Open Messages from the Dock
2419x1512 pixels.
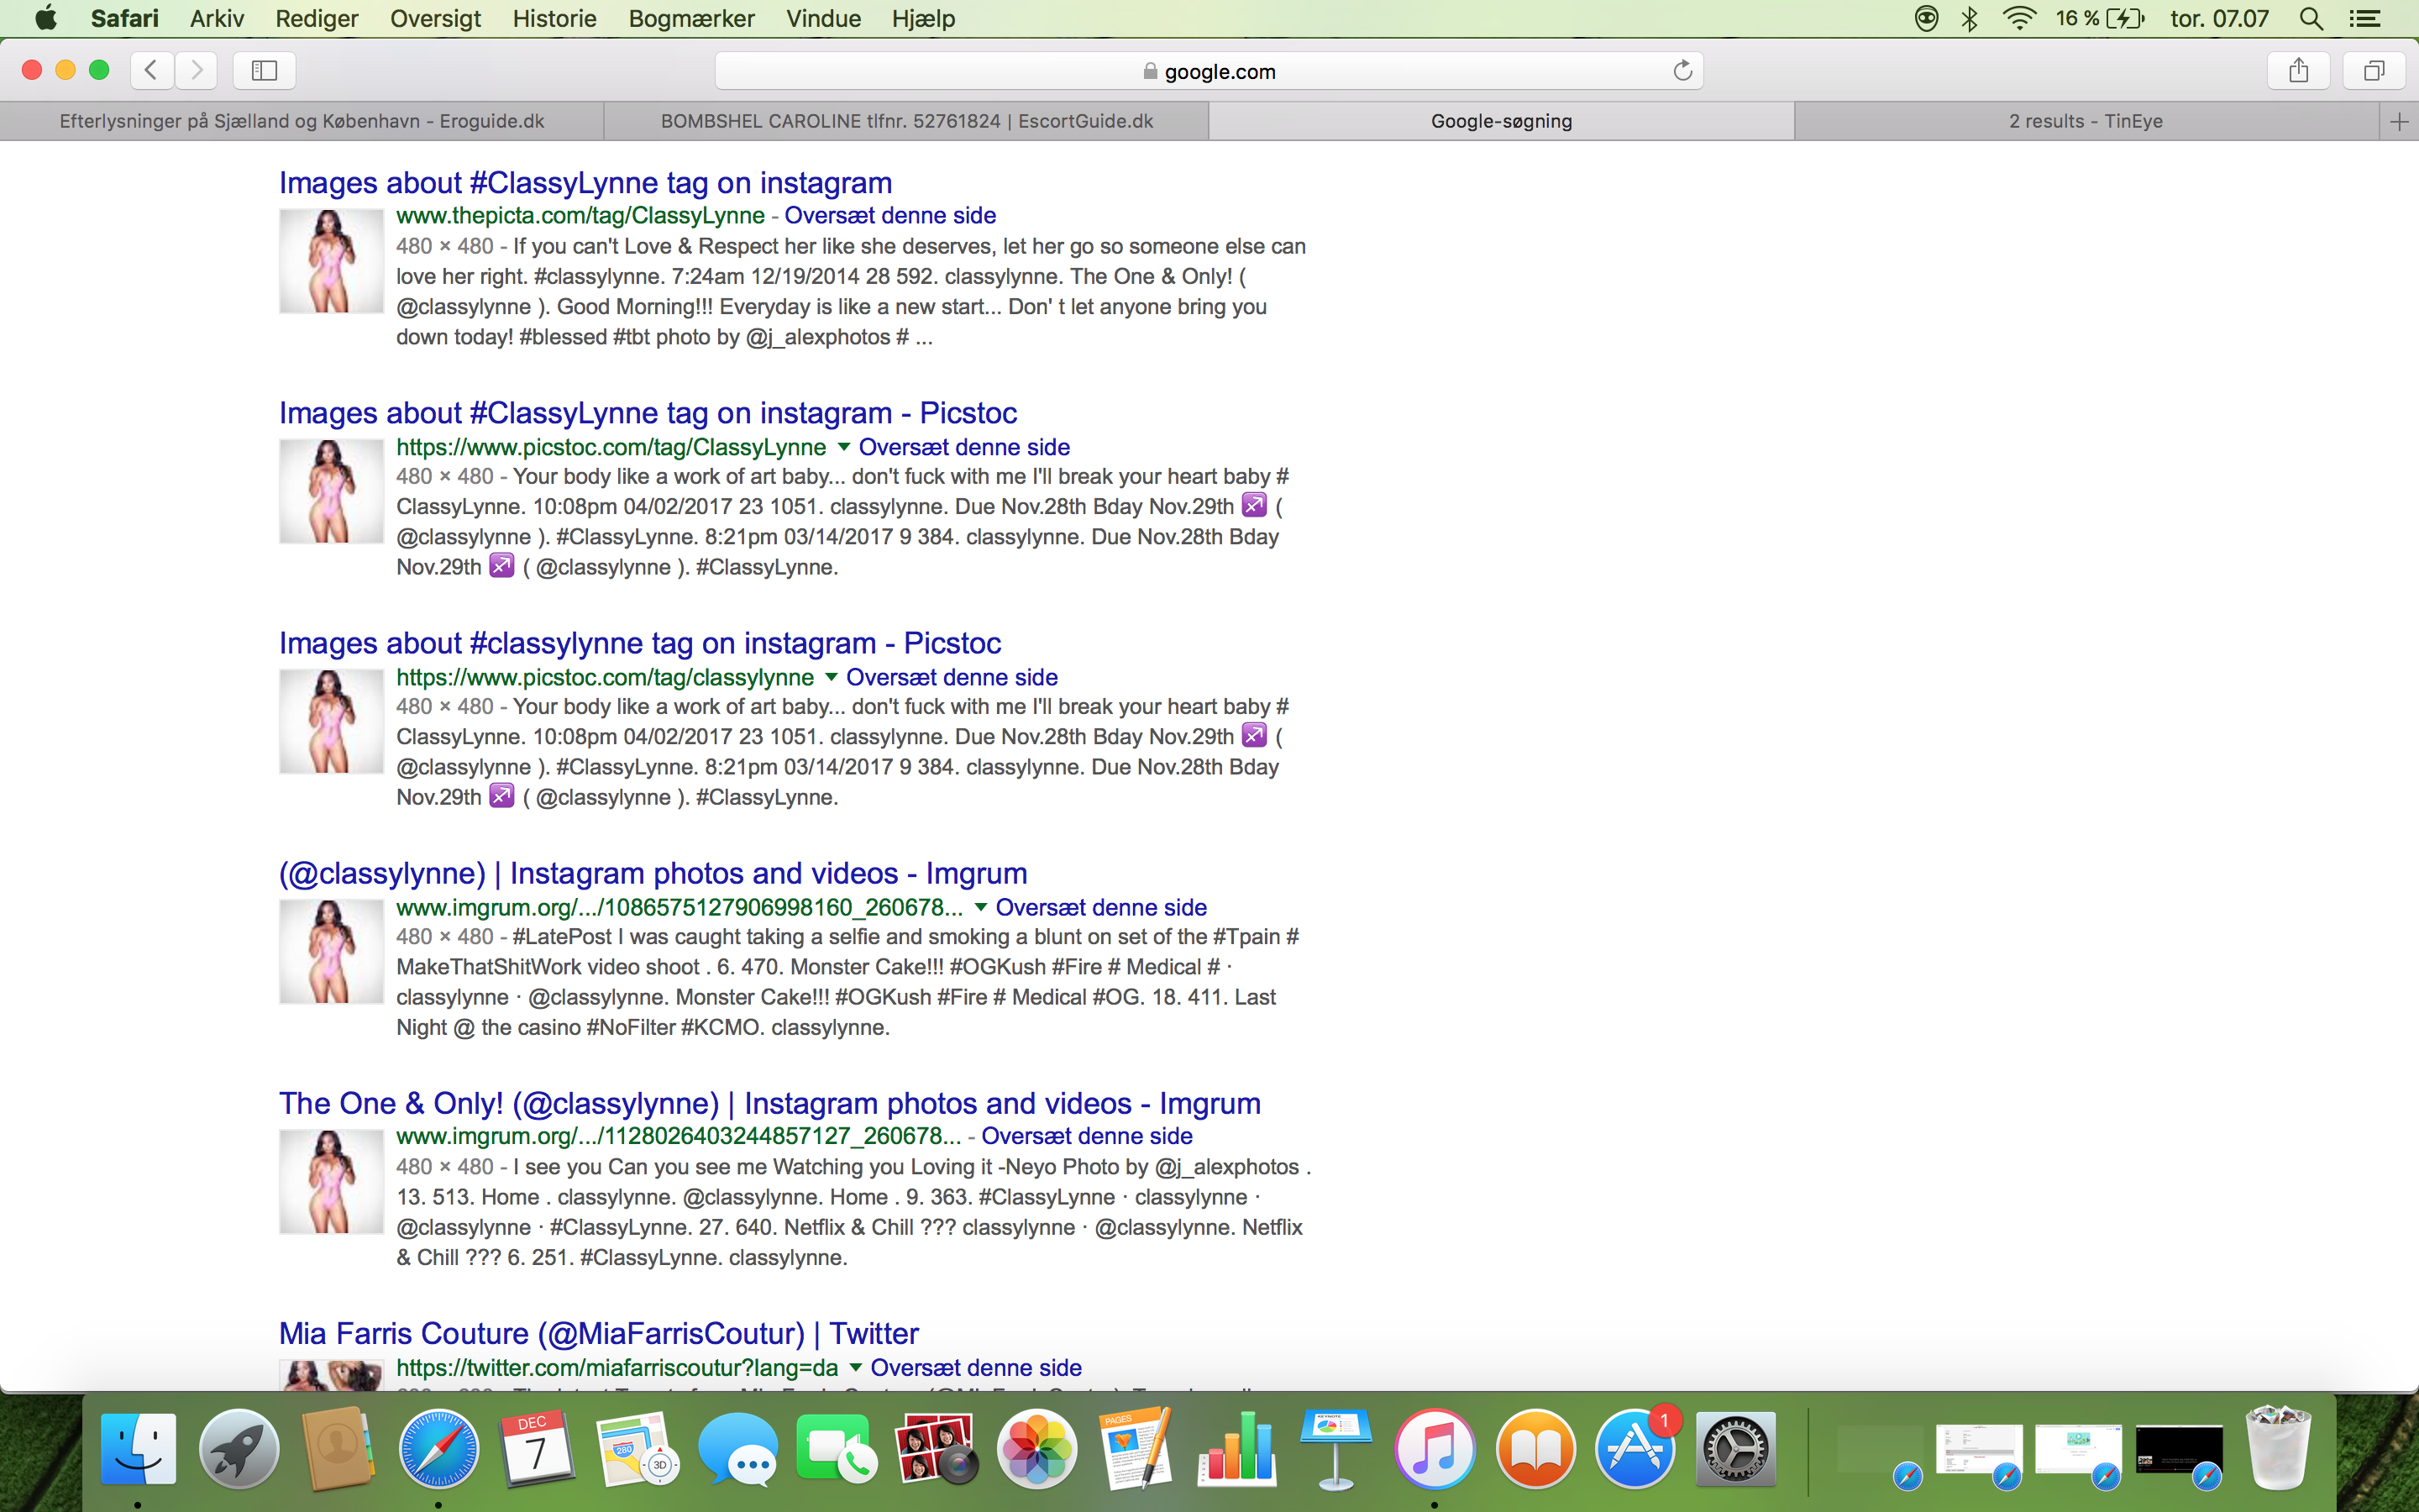[737, 1448]
